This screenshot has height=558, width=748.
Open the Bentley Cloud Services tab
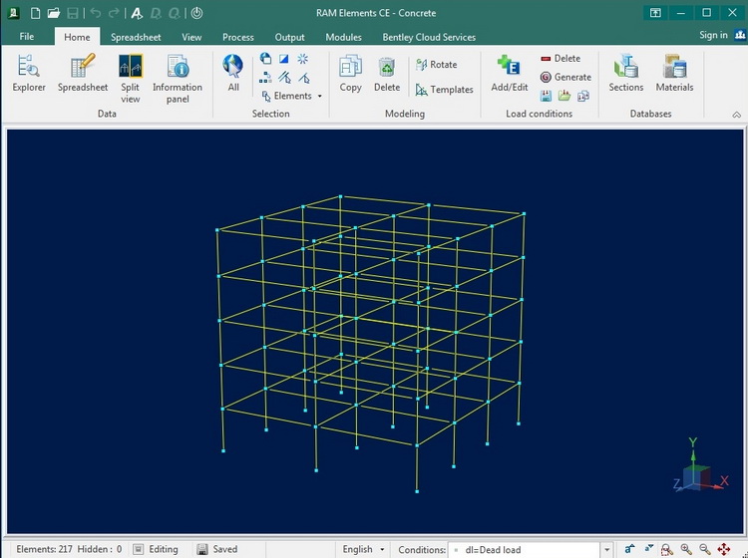click(429, 37)
